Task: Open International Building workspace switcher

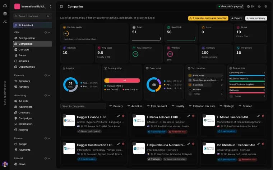Action: click(33, 6)
